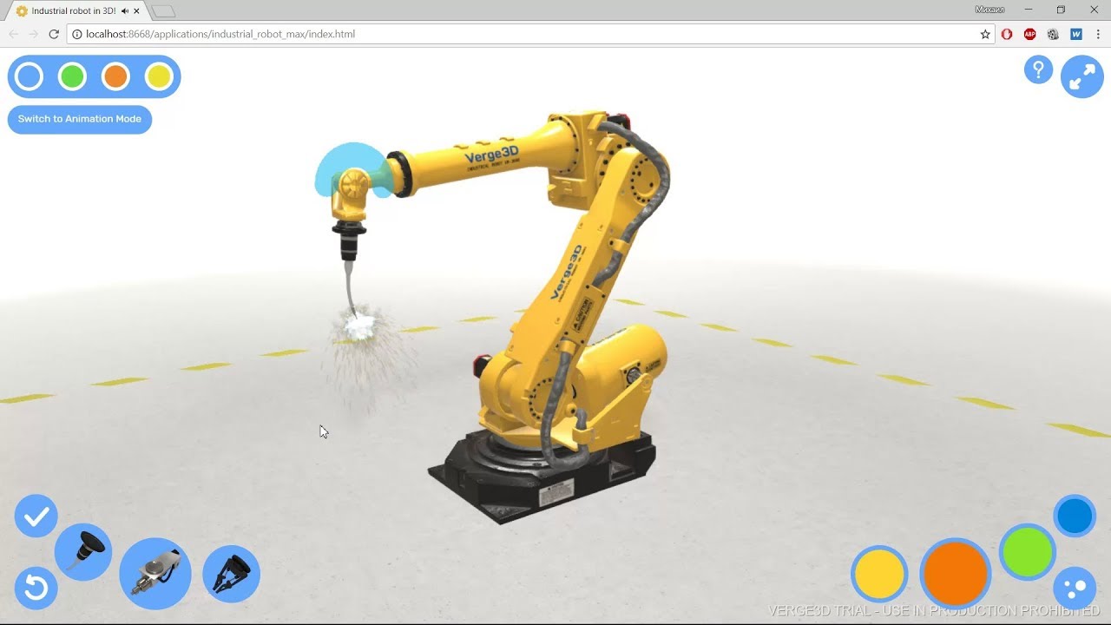The height and width of the screenshot is (625, 1111).
Task: Bookmark this page with star icon
Action: 985,34
